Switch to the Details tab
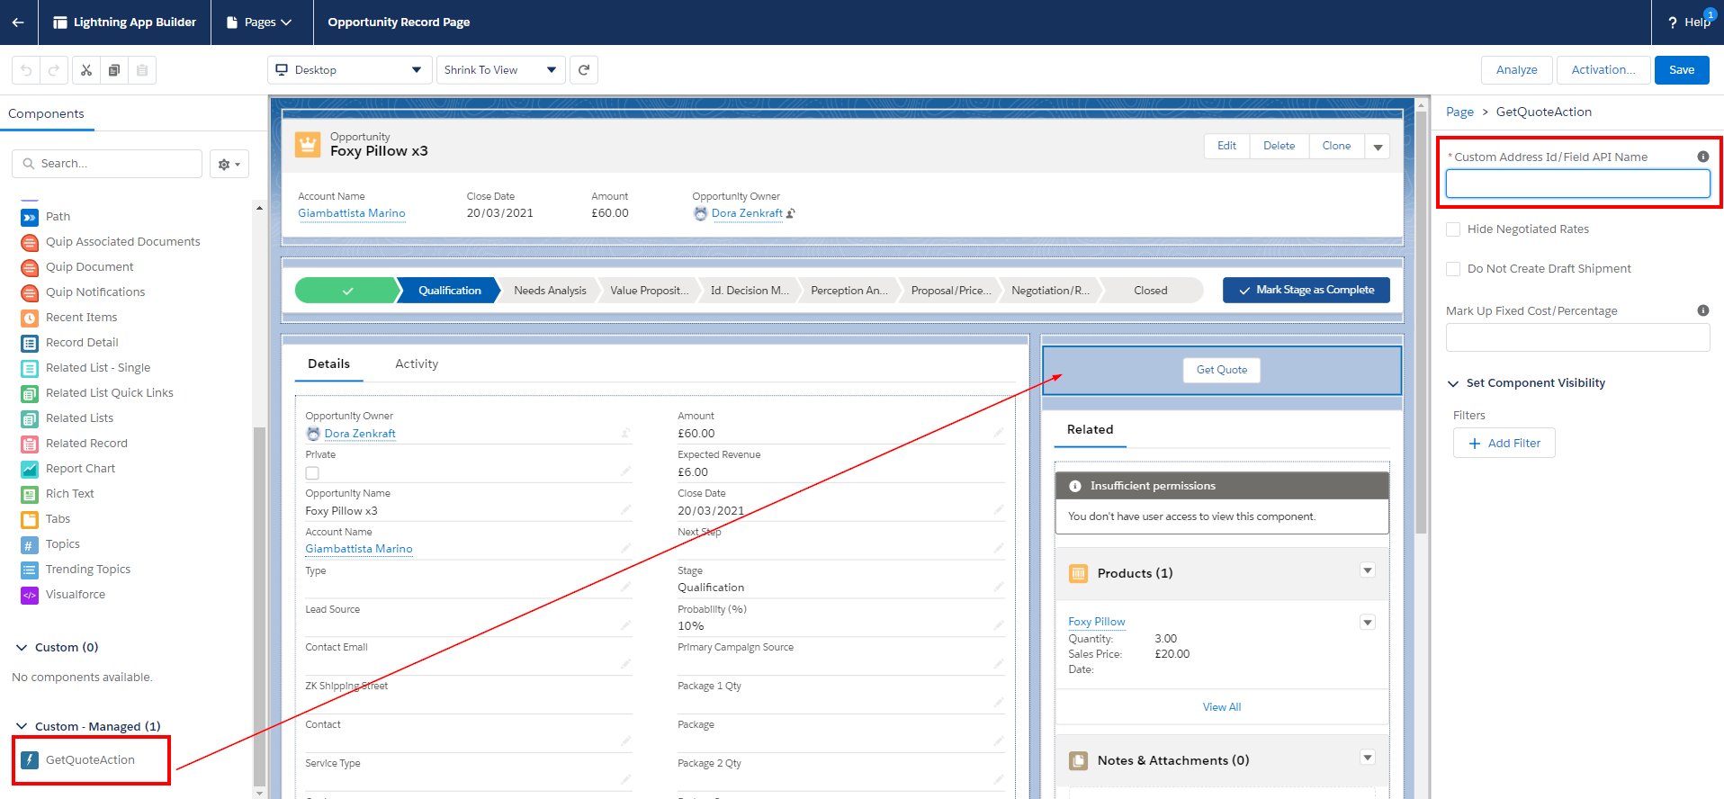Image resolution: width=1724 pixels, height=799 pixels. point(328,364)
